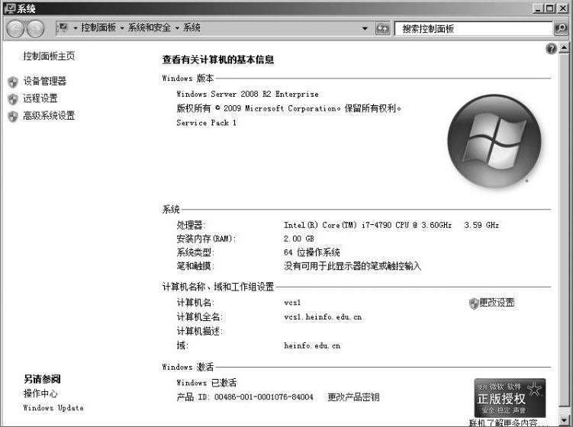Open Windows Update link

(x=53, y=408)
